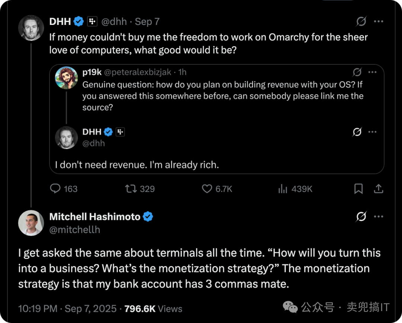Click Grok icon on quoted DHH reply
This screenshot has width=402, height=323.
pyautogui.click(x=357, y=132)
